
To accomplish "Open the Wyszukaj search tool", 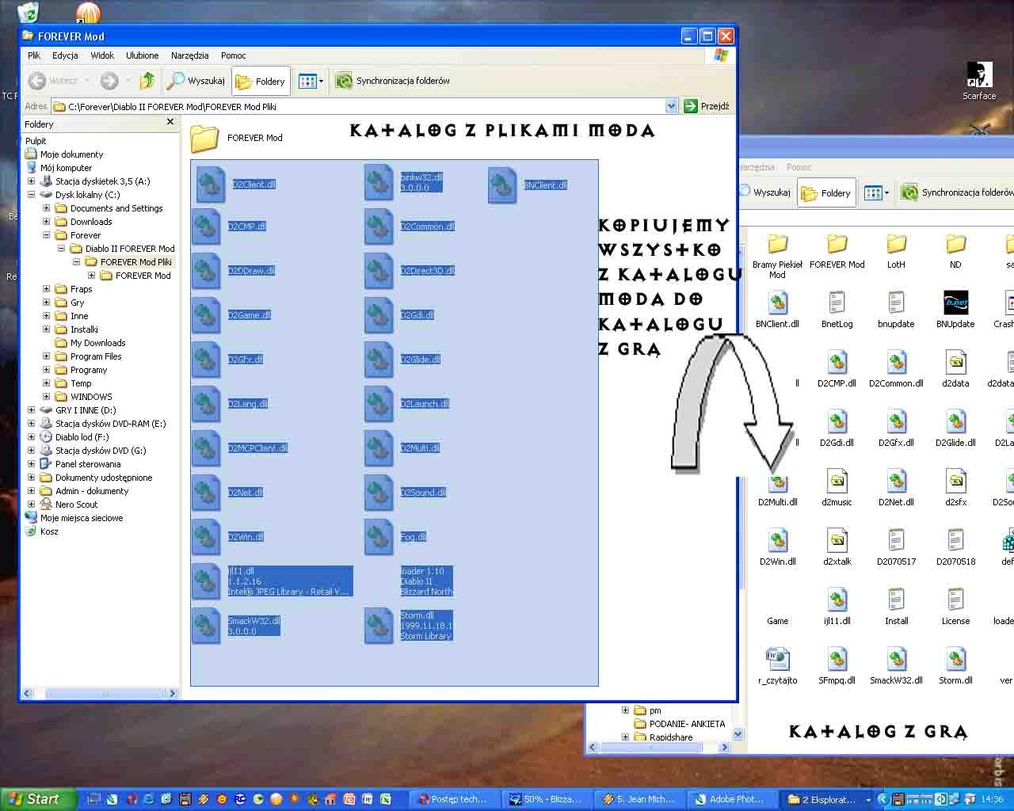I will click(x=196, y=81).
